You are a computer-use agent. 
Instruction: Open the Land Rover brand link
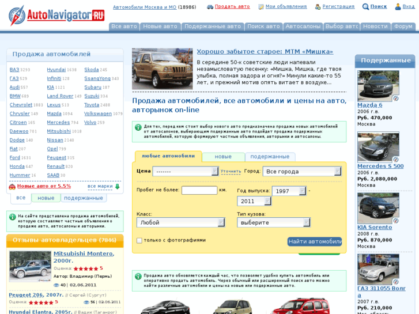point(60,96)
